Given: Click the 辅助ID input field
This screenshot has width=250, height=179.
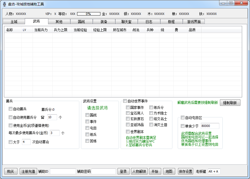Looking at the screenshot, I should (63, 171).
